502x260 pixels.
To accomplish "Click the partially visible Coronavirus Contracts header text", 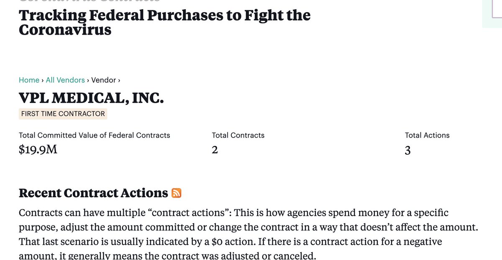I will coord(89,1).
